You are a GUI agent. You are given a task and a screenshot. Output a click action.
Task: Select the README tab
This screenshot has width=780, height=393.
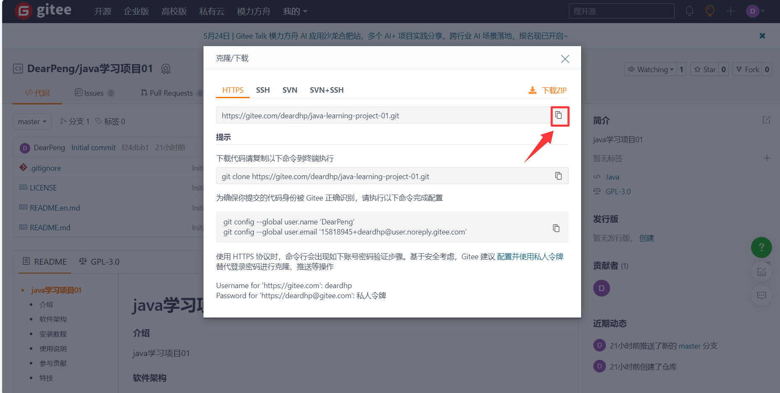coord(44,262)
